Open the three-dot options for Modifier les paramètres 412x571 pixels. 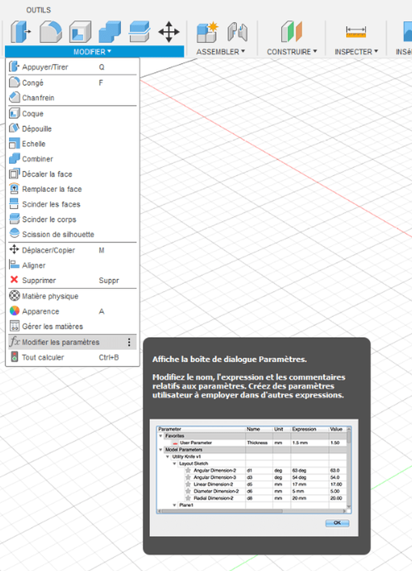129,342
